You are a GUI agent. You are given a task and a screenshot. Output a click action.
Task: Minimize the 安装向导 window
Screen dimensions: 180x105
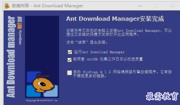pos(140,6)
